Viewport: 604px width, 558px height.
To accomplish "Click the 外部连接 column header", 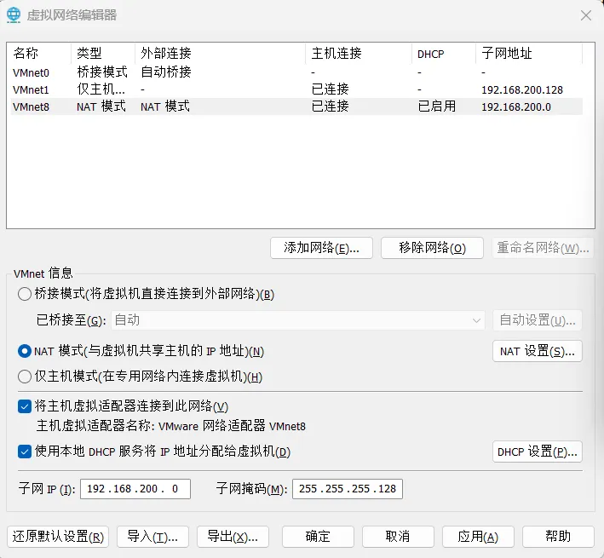I will 221,53.
